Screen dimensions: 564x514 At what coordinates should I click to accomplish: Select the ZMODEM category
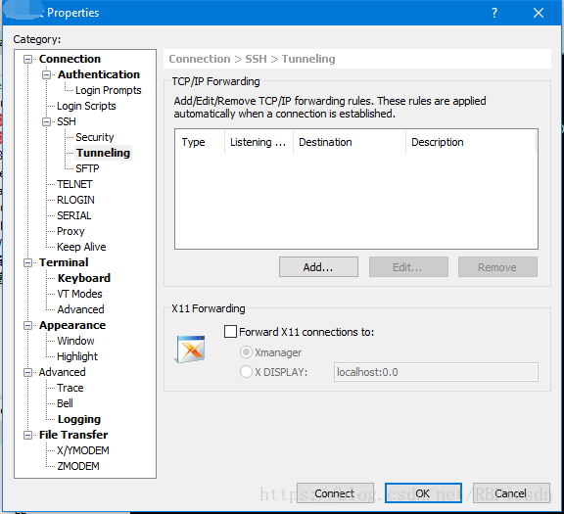[x=78, y=466]
